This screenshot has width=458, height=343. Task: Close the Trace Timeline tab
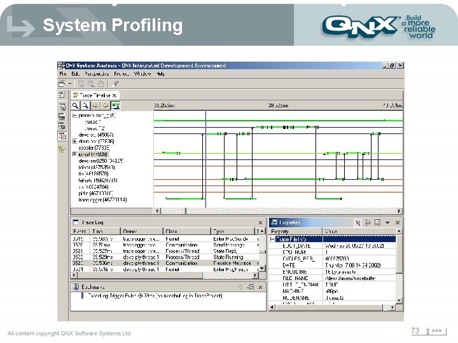pyautogui.click(x=114, y=95)
